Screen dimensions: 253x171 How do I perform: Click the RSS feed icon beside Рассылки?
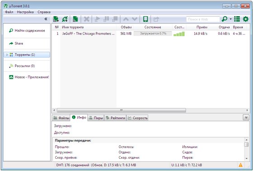[11, 66]
